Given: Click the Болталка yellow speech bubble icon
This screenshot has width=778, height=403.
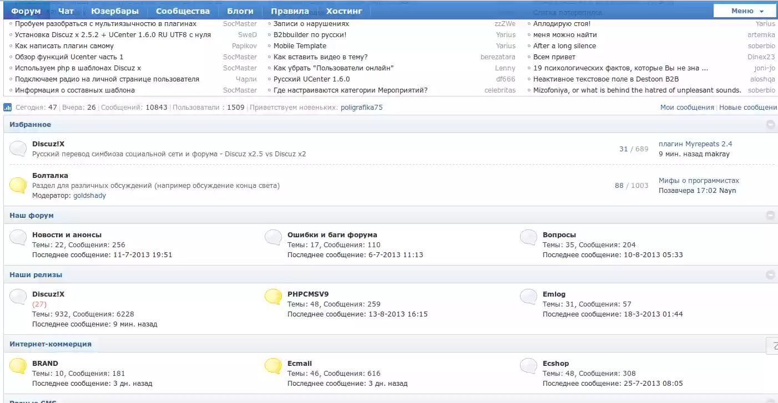Looking at the screenshot, I should coord(17,185).
